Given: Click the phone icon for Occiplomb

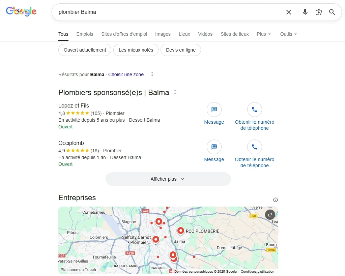Looking at the screenshot, I should click(x=254, y=147).
